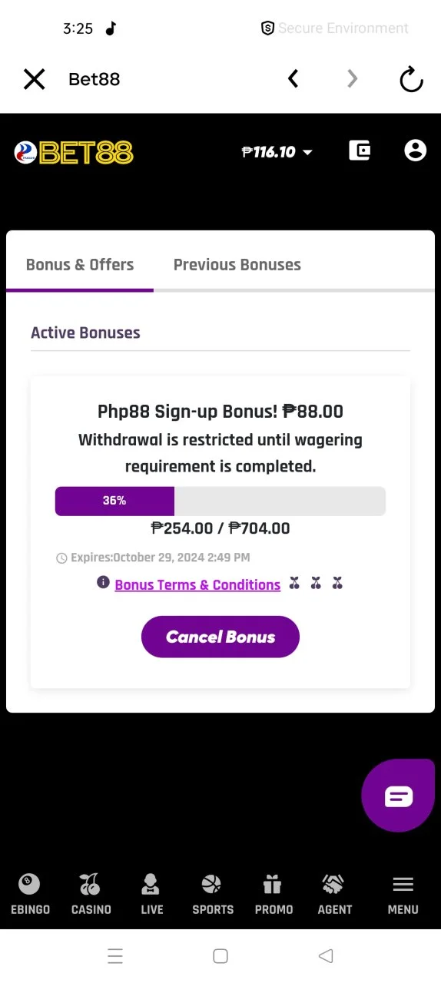
Task: Tap the EBINGO ball icon
Action: [x=30, y=885]
